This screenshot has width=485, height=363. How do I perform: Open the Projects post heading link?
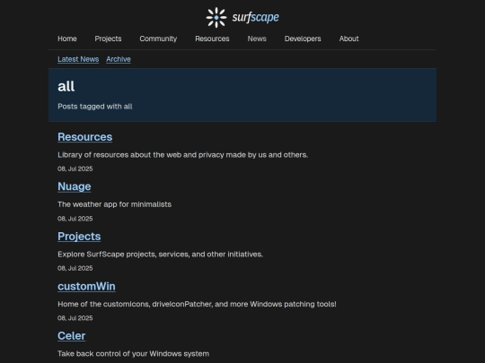pos(79,237)
